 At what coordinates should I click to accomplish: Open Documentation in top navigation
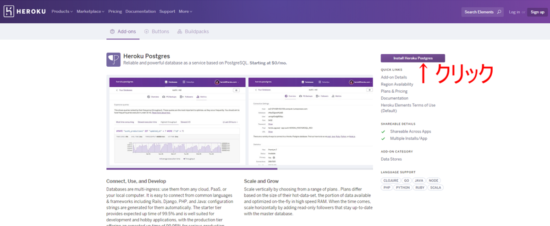coord(141,11)
